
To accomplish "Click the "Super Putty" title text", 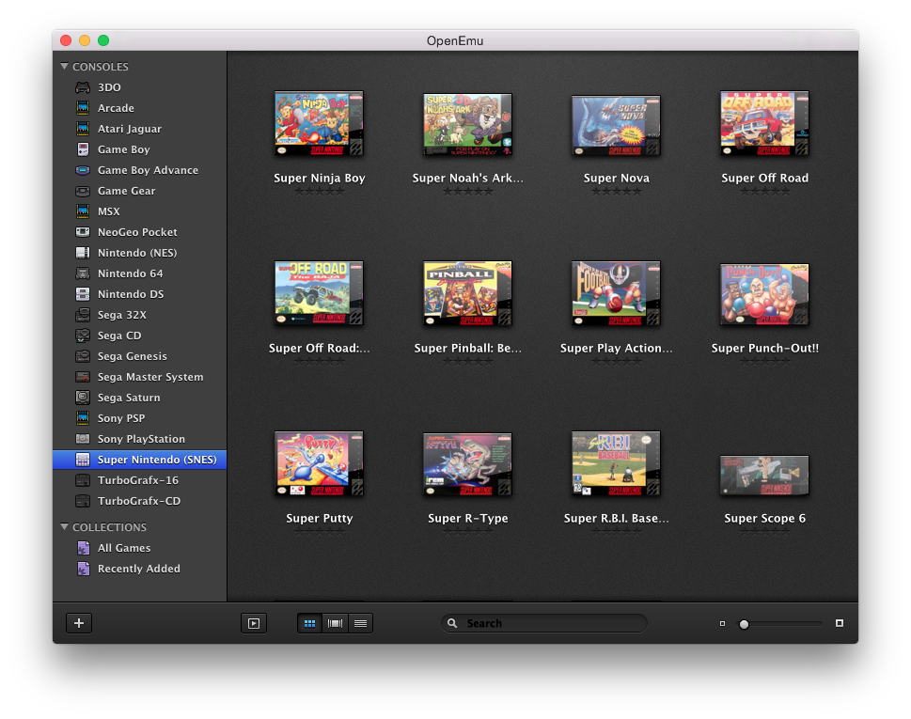I will tap(320, 518).
